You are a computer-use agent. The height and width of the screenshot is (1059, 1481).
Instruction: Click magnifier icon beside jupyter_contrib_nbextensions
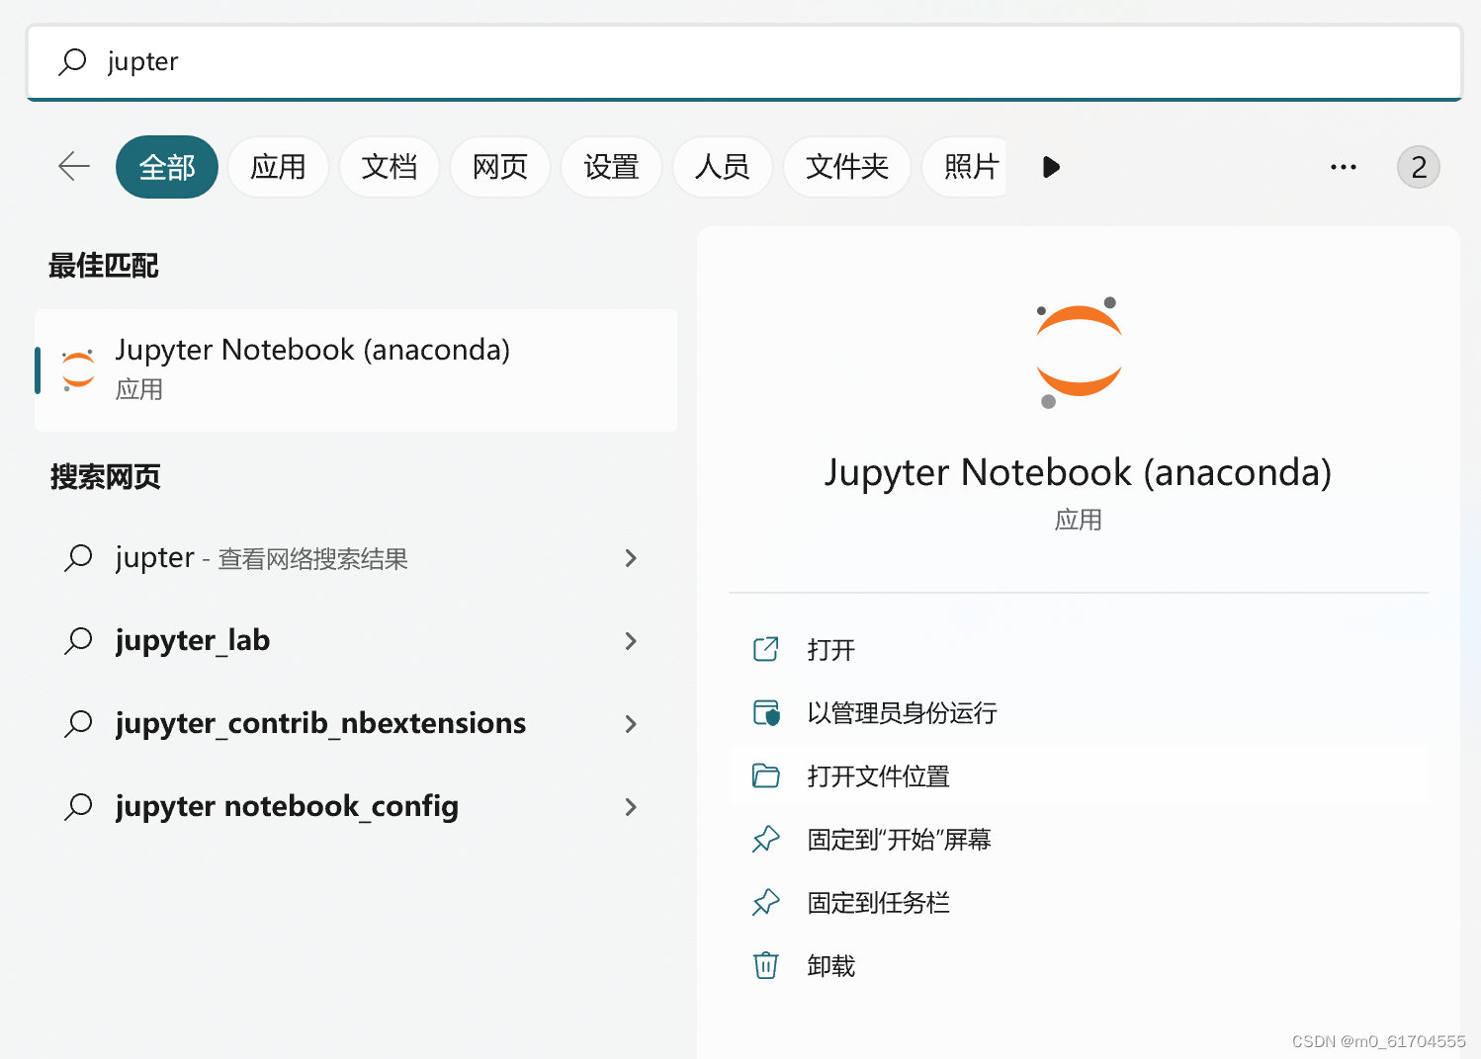pyautogui.click(x=78, y=724)
